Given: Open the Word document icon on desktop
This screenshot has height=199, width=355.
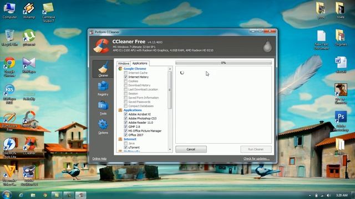Looking at the screenshot, I should point(341,65).
